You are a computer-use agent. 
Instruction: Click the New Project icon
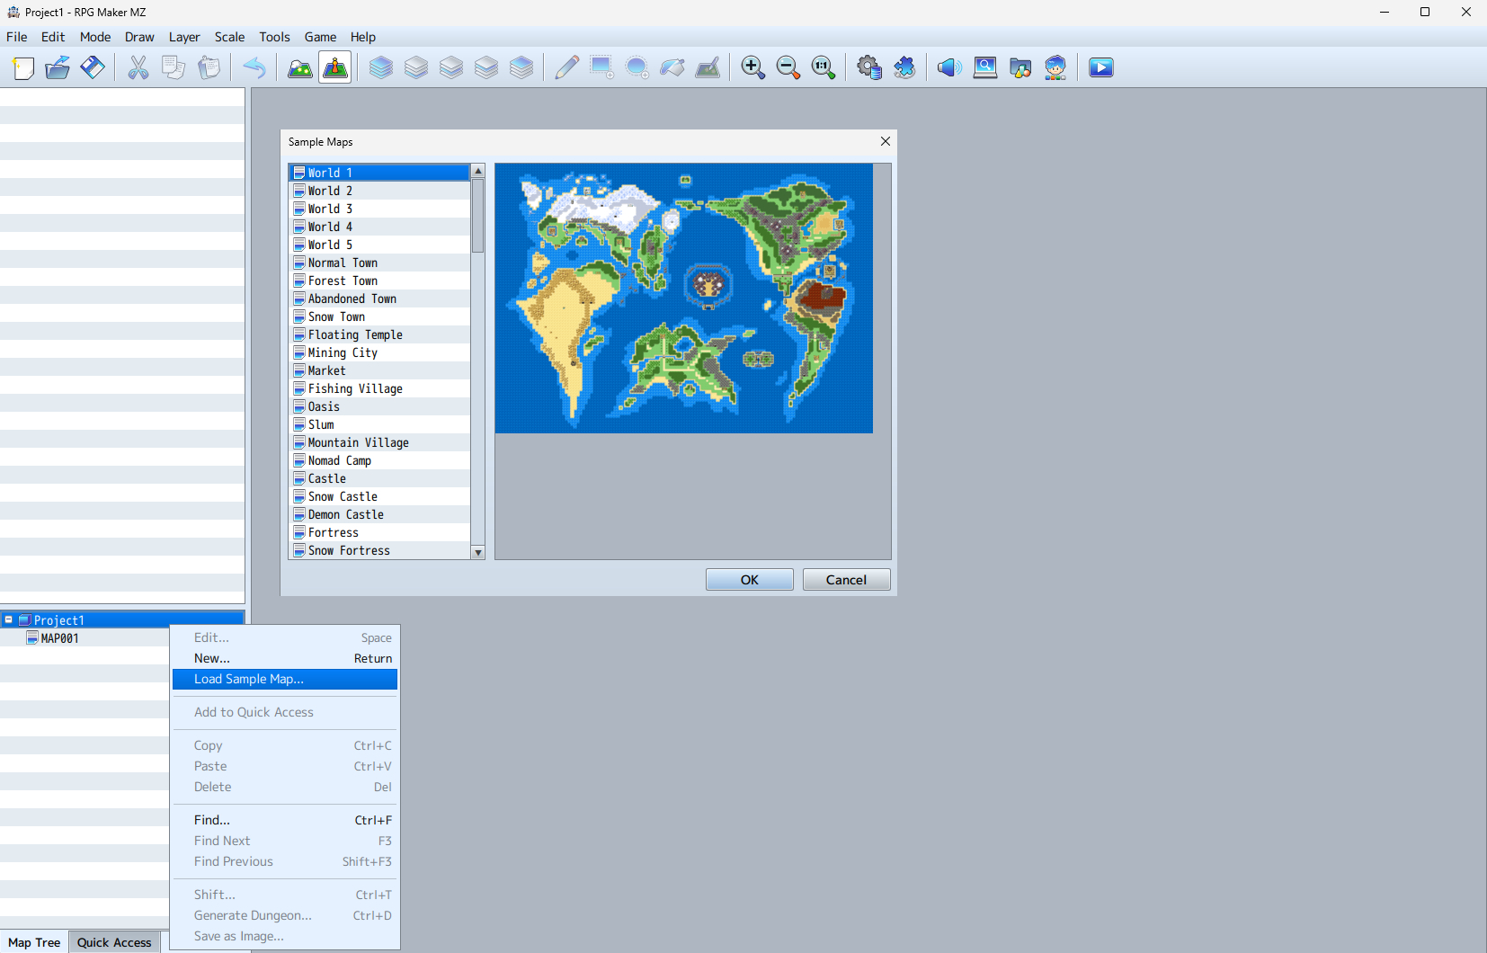(x=23, y=67)
